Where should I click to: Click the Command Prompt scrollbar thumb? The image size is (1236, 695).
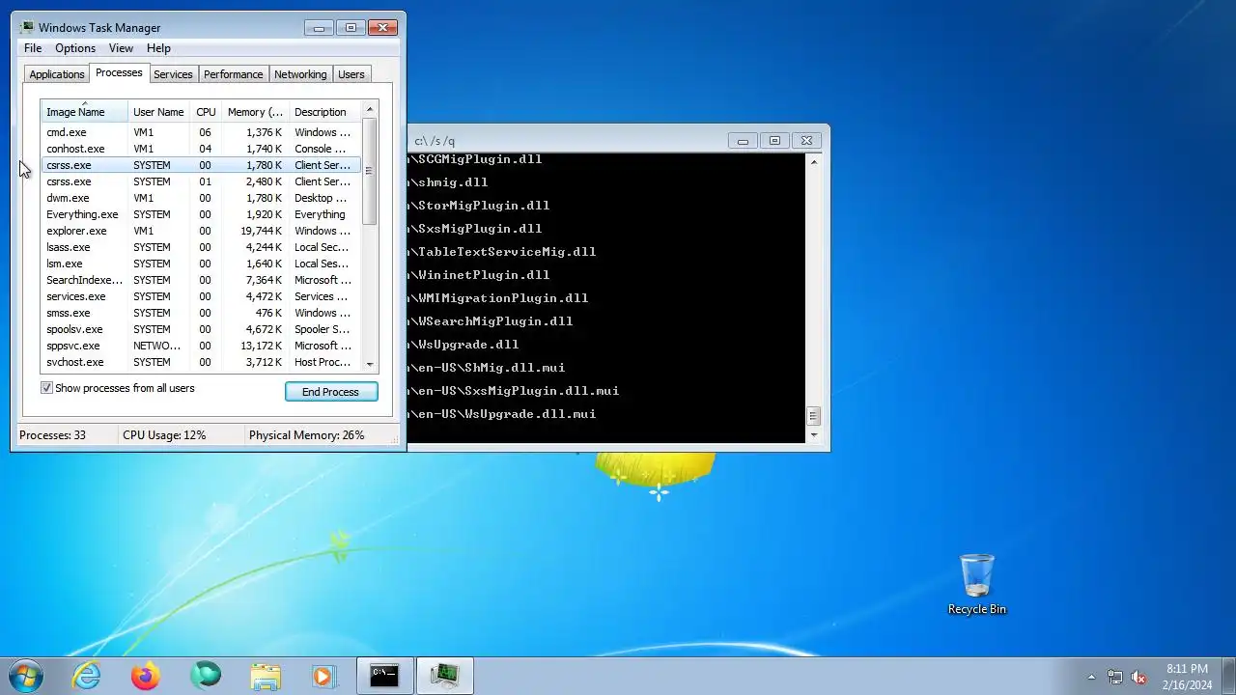[813, 416]
